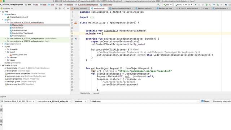Switch to MainActivity.kt editor tab
The width and height of the screenshot is (231, 130).
tap(99, 8)
